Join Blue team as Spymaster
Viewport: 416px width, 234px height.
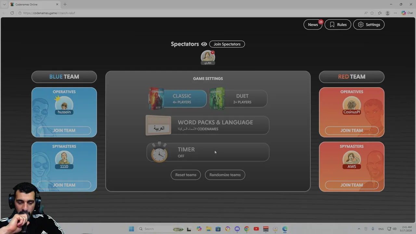64,185
